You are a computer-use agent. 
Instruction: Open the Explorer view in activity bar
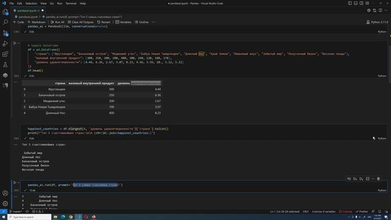pos(5,12)
